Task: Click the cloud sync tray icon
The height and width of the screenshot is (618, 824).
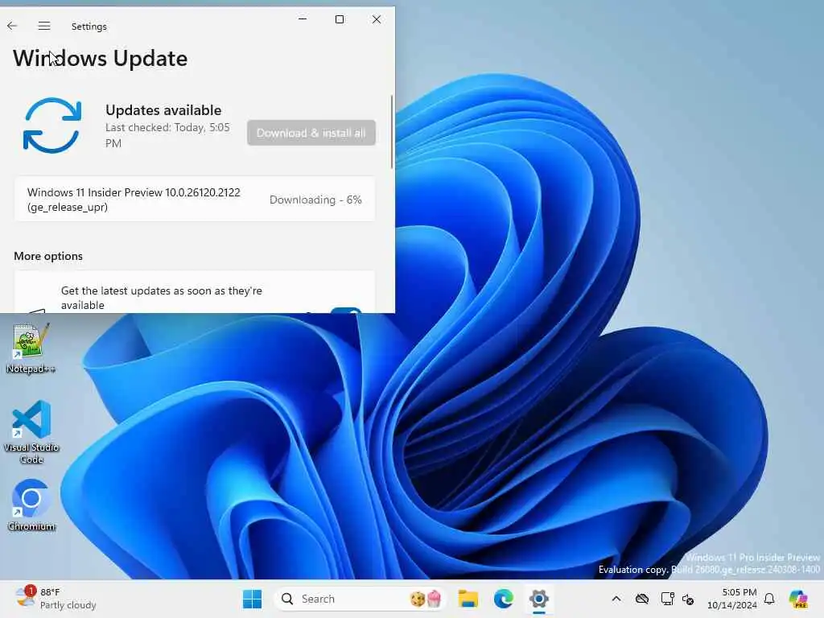Action: [x=641, y=599]
